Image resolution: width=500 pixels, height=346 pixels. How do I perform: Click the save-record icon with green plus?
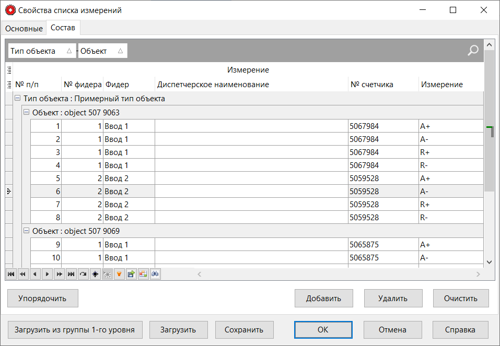131,274
